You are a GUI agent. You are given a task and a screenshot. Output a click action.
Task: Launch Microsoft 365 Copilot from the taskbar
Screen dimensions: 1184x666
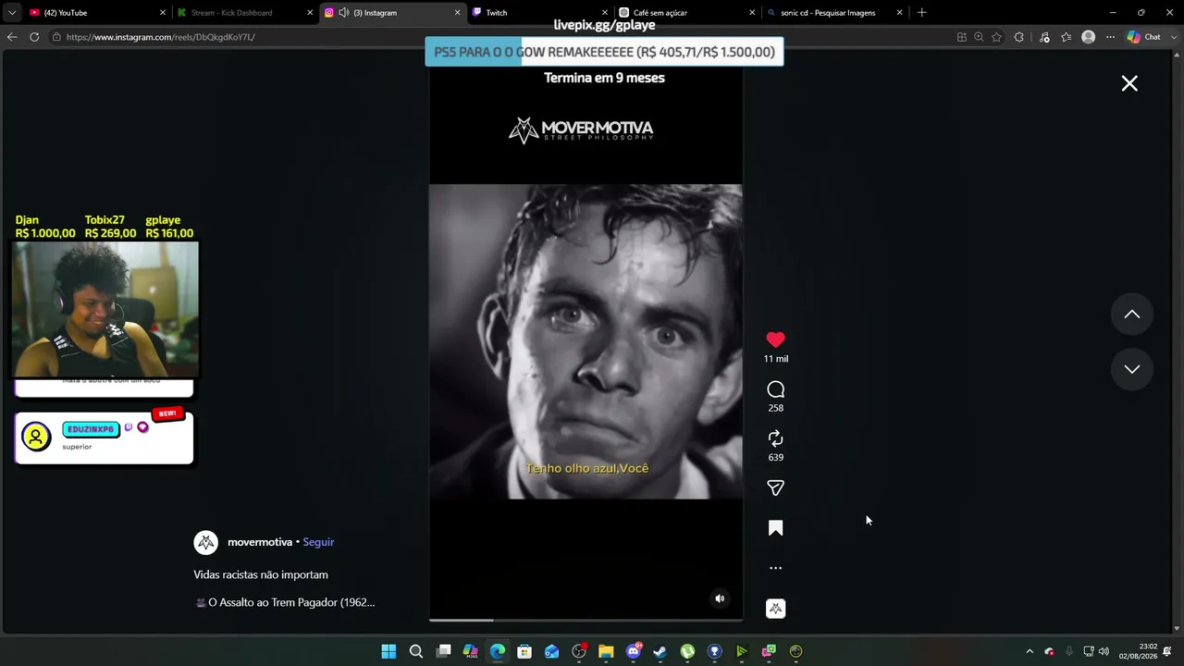[471, 651]
